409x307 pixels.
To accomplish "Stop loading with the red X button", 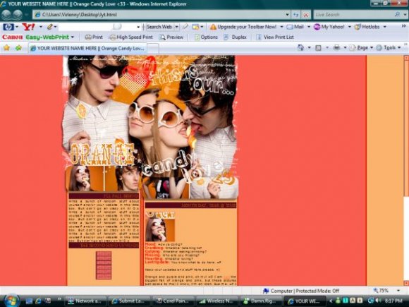I will 306,15.
